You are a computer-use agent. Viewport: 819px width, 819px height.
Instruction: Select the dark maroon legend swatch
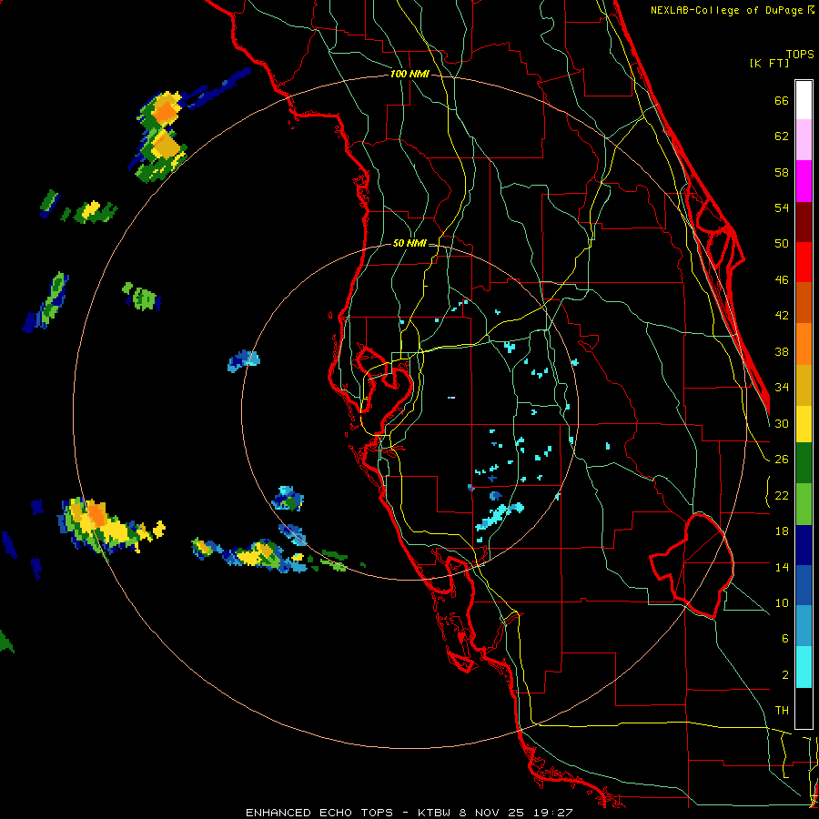point(804,223)
